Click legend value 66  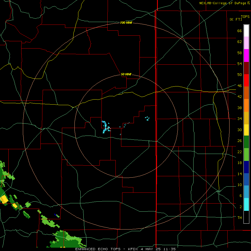point(240,31)
